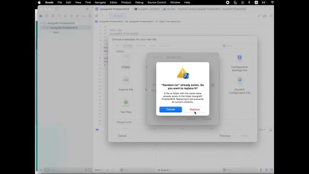The height and width of the screenshot is (174, 309).
Task: Click the add plus button in navigator footer
Action: click(x=41, y=170)
